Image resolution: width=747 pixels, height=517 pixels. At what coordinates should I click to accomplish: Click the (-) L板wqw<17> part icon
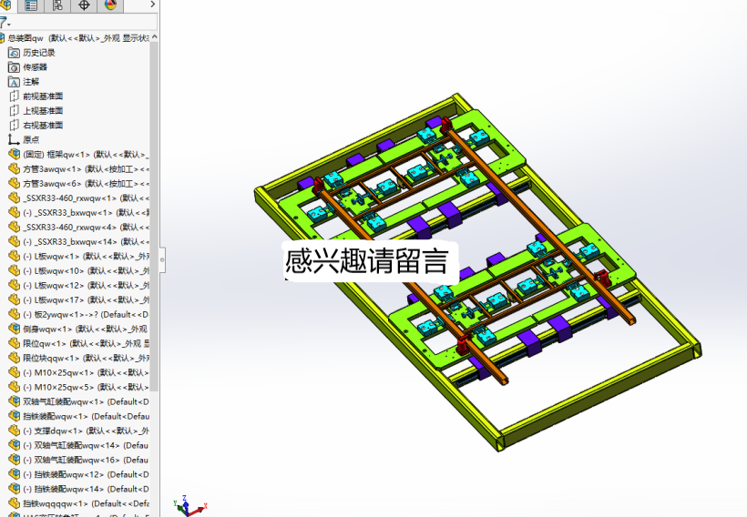(14, 299)
